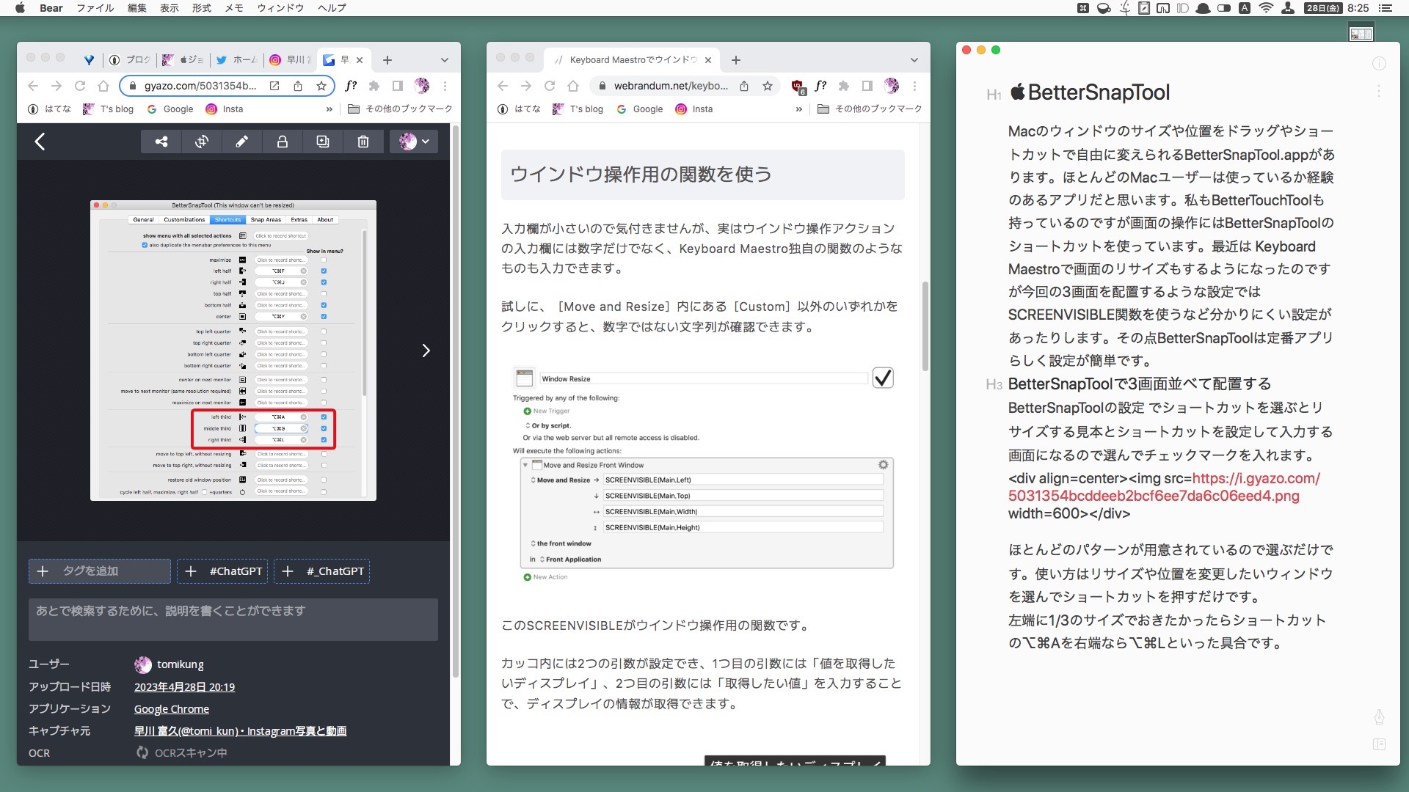The height and width of the screenshot is (792, 1409).
Task: Show next image with right arrow
Action: (x=426, y=351)
